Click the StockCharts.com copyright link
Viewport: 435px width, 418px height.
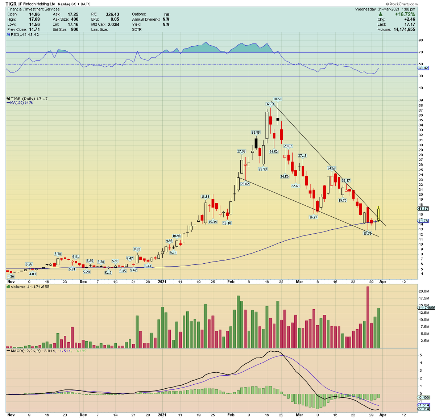pyautogui.click(x=403, y=4)
